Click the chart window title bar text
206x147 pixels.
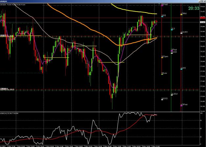point(4,1)
